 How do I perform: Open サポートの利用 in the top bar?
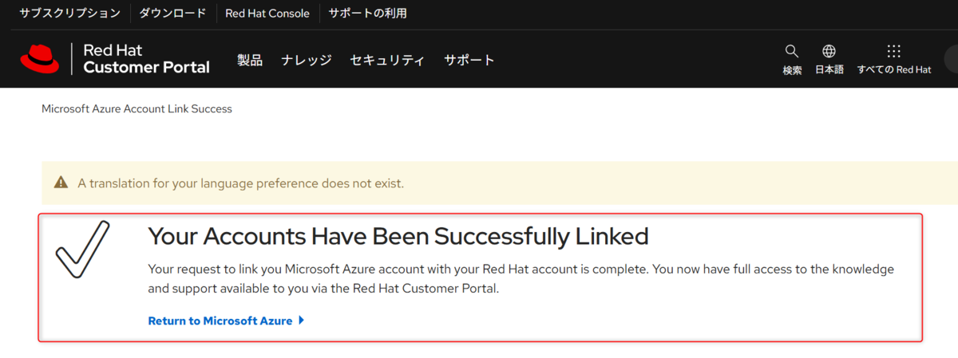368,14
